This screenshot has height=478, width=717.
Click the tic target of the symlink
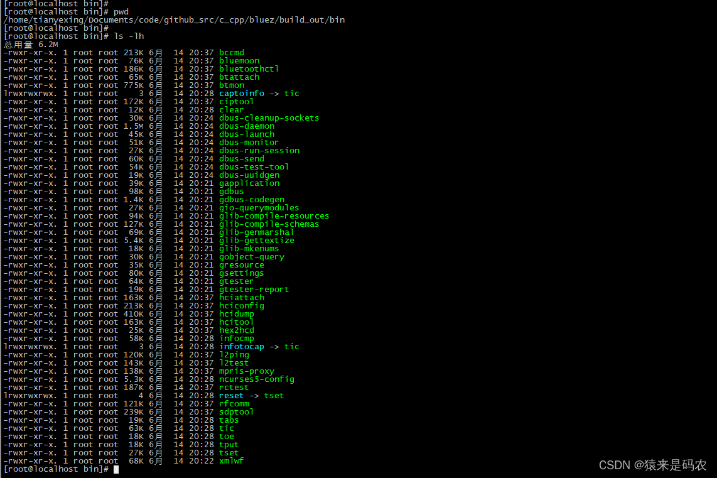point(291,93)
